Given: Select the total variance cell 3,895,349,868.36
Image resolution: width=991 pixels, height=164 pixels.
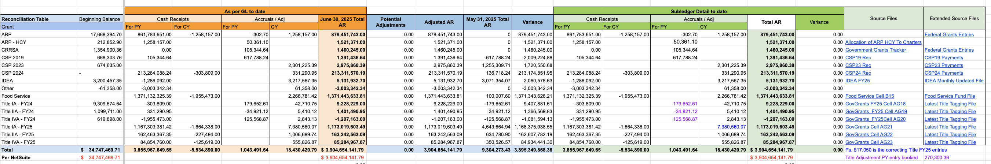Looking at the screenshot, I should tap(533, 150).
